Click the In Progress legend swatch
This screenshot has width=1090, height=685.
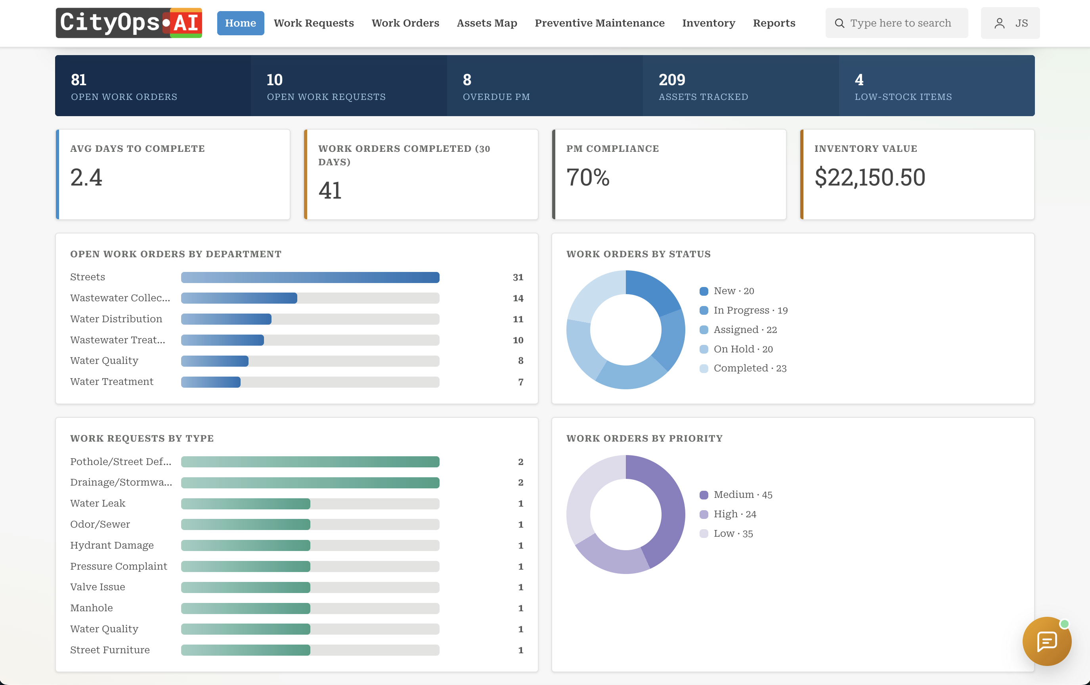click(704, 310)
